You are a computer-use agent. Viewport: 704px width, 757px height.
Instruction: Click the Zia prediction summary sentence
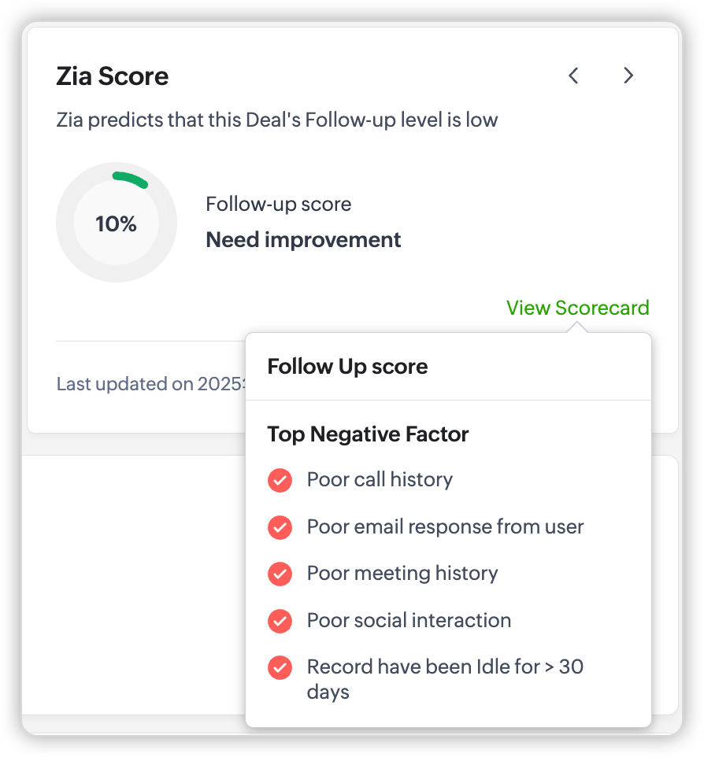pos(277,120)
